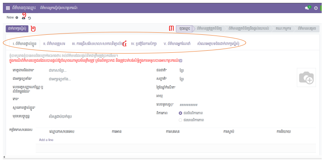Screen dimensions: 325x164
Task: Click the discard undo arrow icon
Action: 29,18
